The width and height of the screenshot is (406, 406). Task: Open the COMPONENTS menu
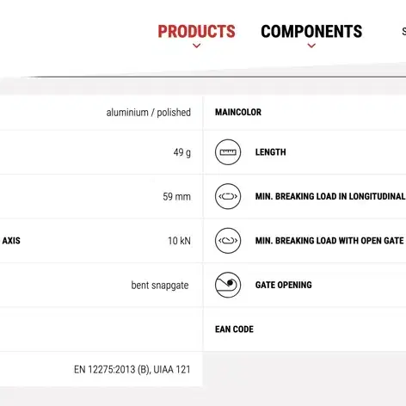[311, 31]
